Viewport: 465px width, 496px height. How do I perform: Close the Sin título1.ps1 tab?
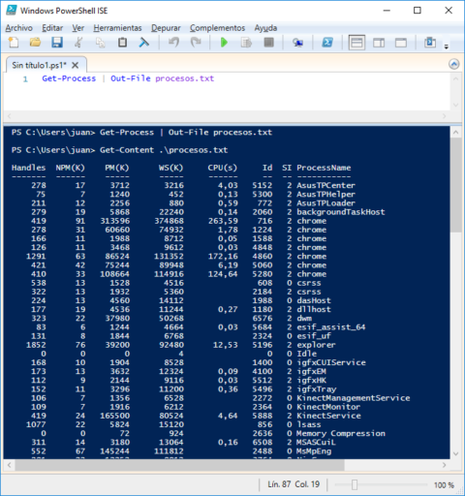(x=75, y=66)
